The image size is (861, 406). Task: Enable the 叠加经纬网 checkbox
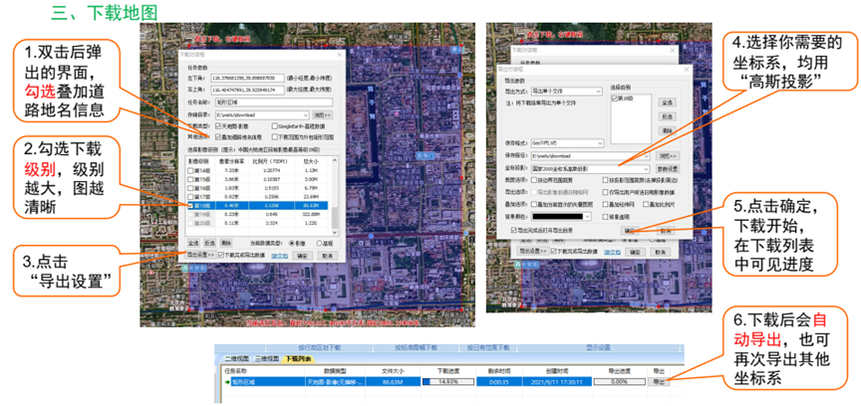tap(606, 204)
